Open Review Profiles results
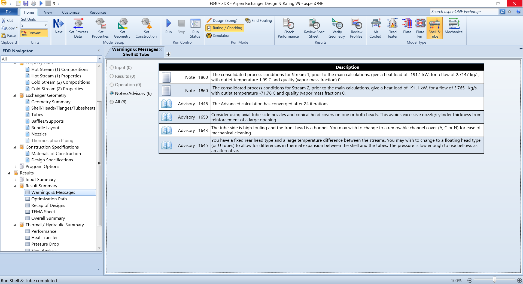523x284 pixels. pos(356,28)
